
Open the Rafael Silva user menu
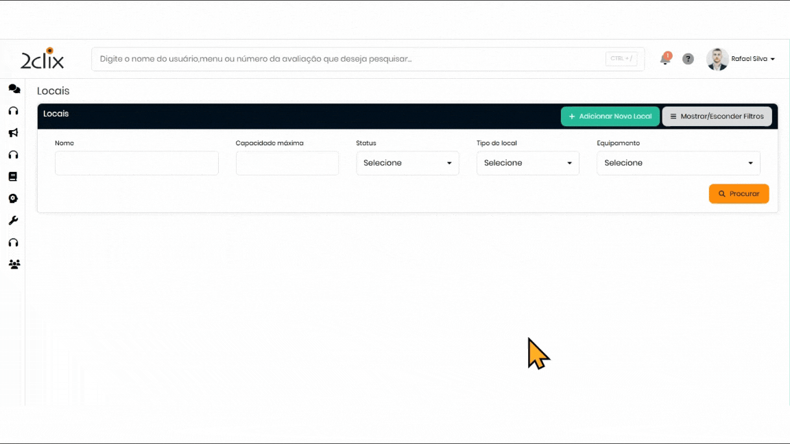(x=743, y=59)
